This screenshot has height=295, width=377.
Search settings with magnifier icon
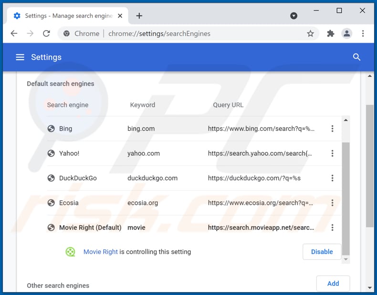click(356, 57)
